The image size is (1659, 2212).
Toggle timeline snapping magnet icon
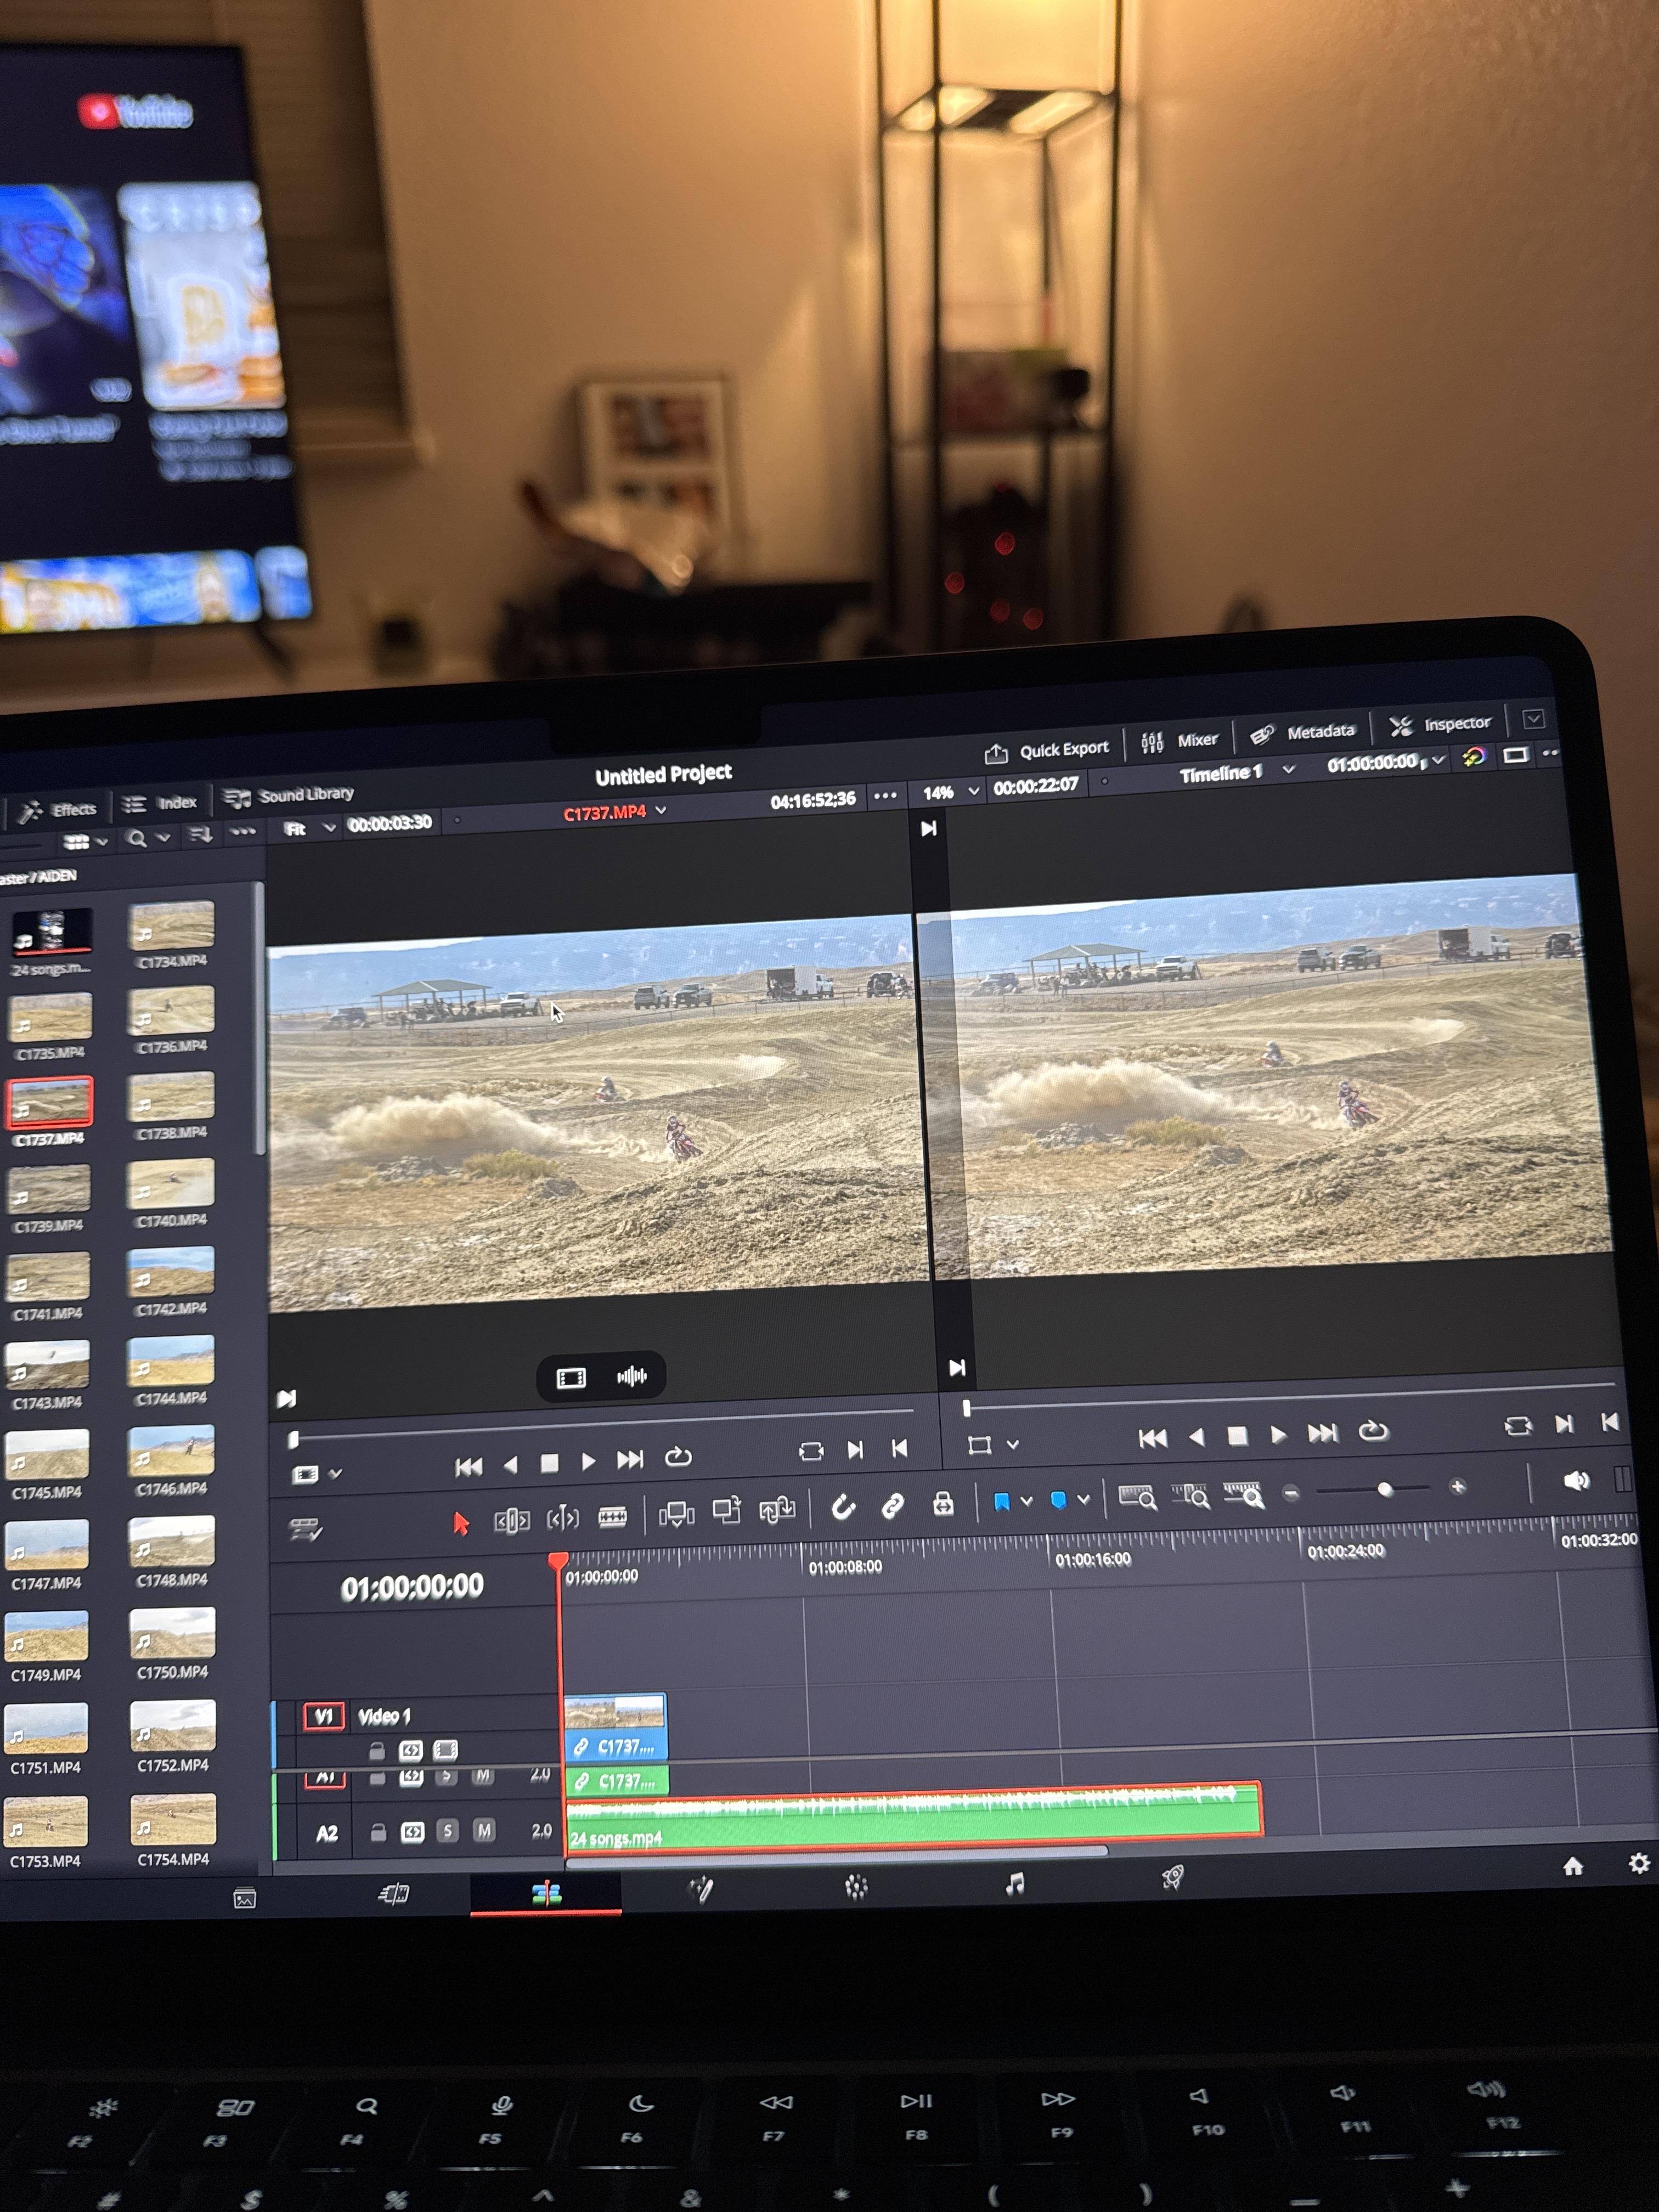pyautogui.click(x=843, y=1507)
